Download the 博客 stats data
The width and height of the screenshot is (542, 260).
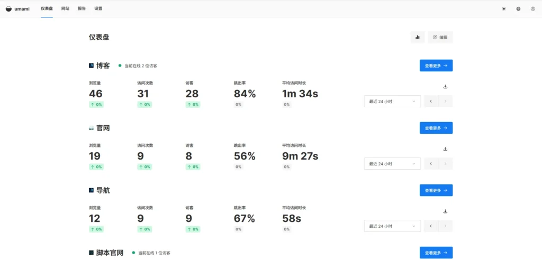445,87
